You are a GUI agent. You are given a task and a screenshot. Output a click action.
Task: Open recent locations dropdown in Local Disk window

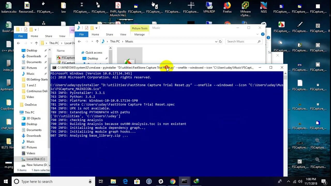31,43
